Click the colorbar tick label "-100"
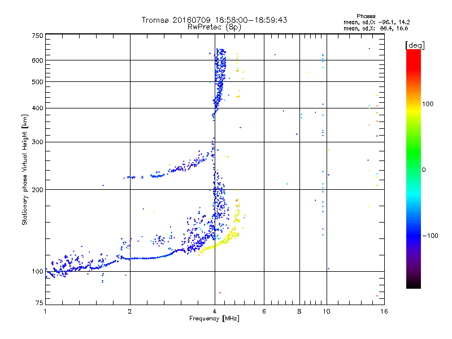Image resolution: width=452 pixels, height=339 pixels. coord(430,236)
